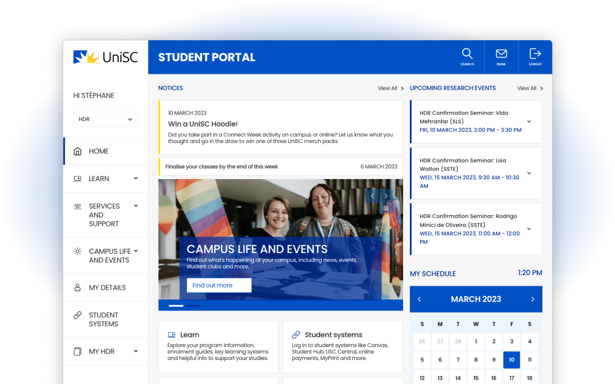Show next month in calendar

click(x=532, y=299)
